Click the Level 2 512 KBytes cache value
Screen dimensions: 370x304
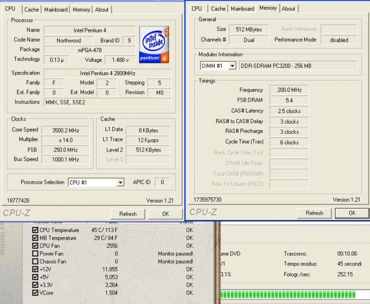tap(148, 150)
